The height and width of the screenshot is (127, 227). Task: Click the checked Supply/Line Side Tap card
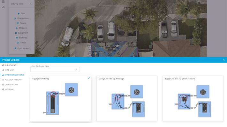tap(60, 98)
